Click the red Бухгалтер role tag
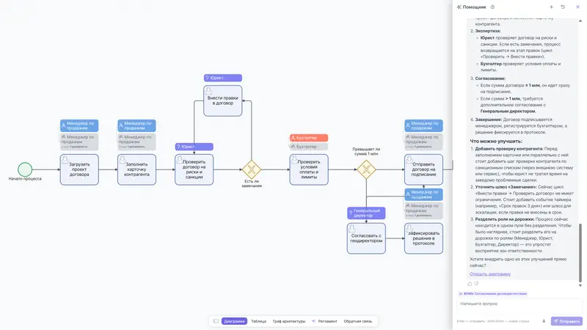 tap(309, 138)
